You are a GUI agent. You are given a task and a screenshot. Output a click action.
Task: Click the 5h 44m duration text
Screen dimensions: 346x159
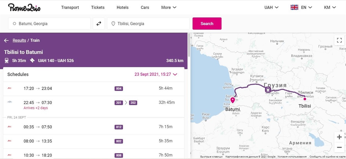(166, 88)
